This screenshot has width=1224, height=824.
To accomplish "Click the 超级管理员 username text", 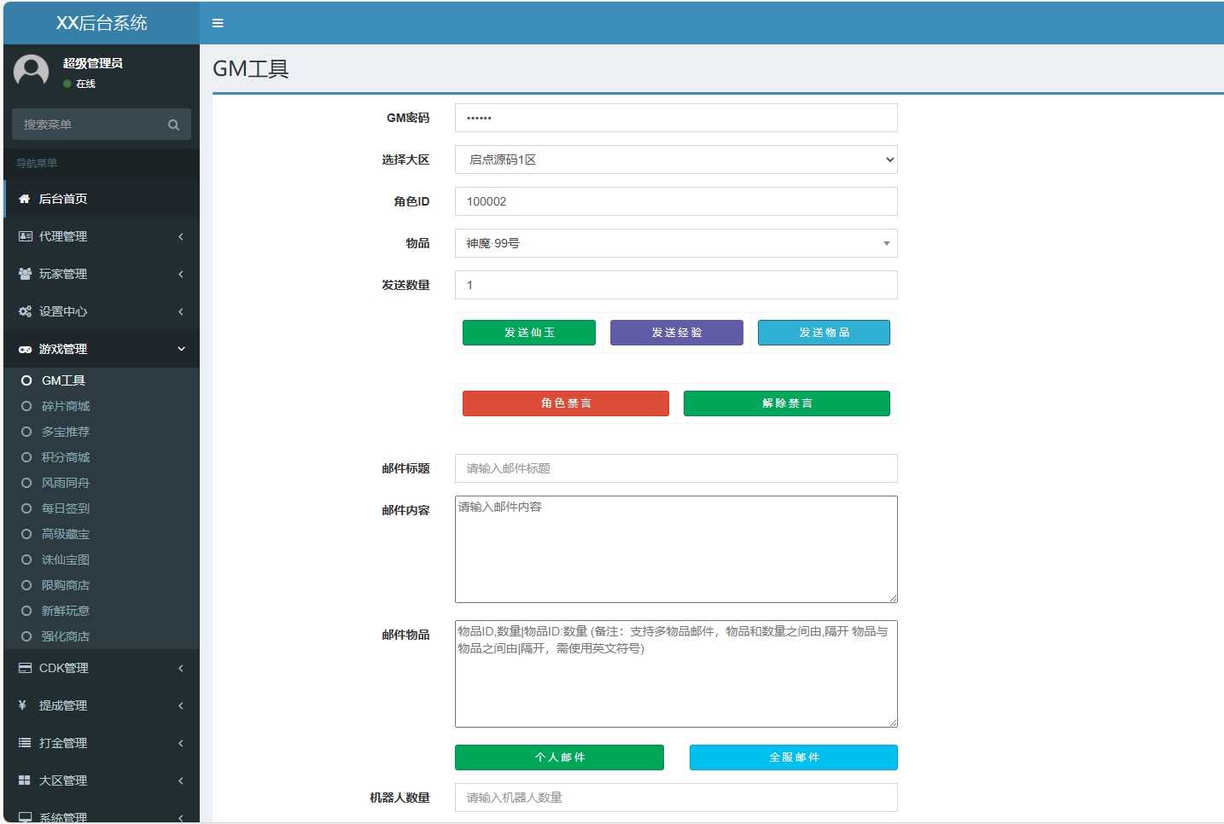I will pos(92,63).
